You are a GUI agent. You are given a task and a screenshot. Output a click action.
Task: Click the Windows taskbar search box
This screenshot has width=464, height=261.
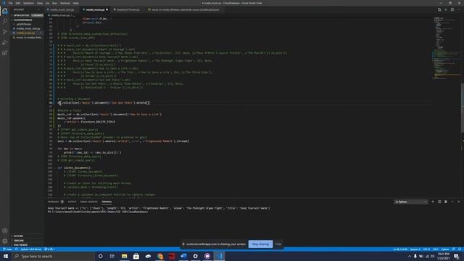53,256
